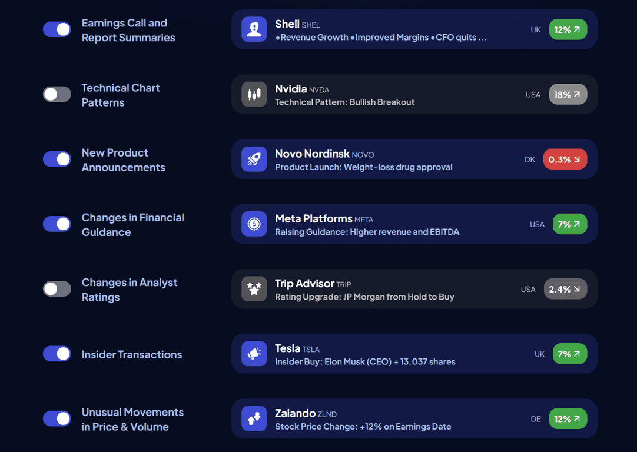Screen dimensions: 637x452
Task: Select the star badge icon on Trip Advisor card
Action: [x=254, y=289]
